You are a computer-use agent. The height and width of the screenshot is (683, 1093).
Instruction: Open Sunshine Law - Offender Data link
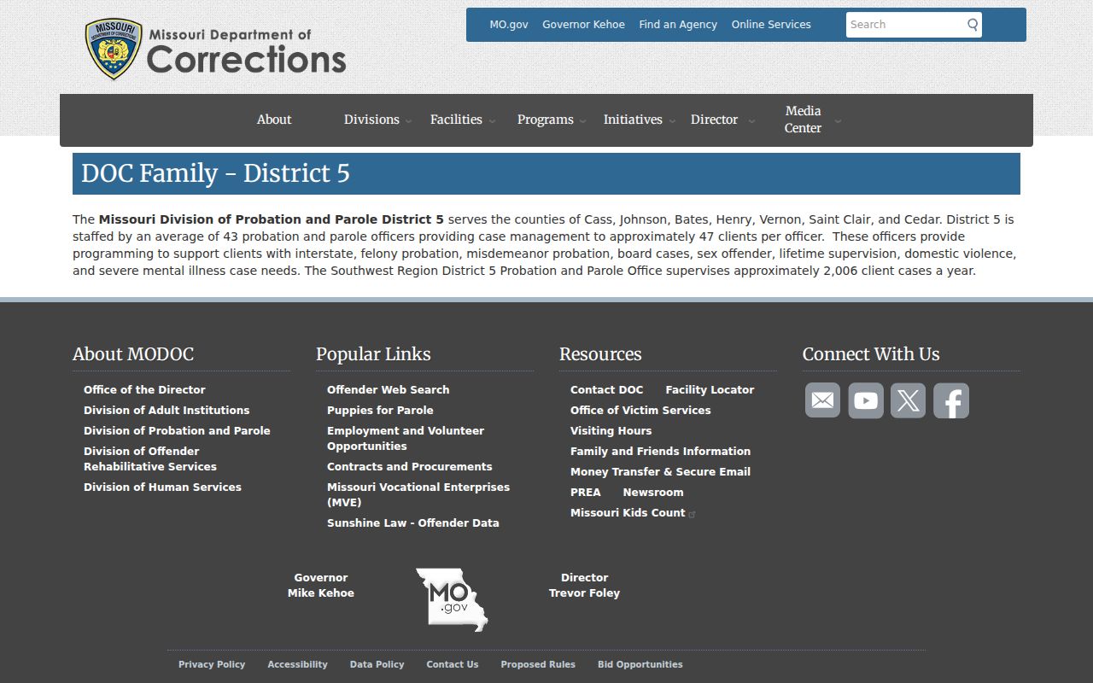click(412, 522)
